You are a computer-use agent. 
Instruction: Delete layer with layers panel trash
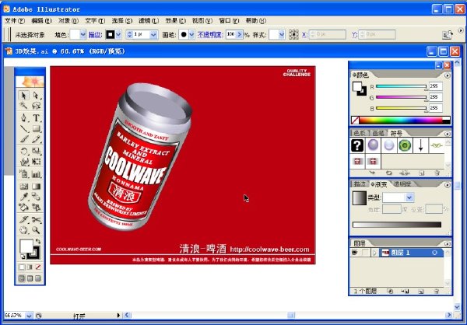[437, 292]
